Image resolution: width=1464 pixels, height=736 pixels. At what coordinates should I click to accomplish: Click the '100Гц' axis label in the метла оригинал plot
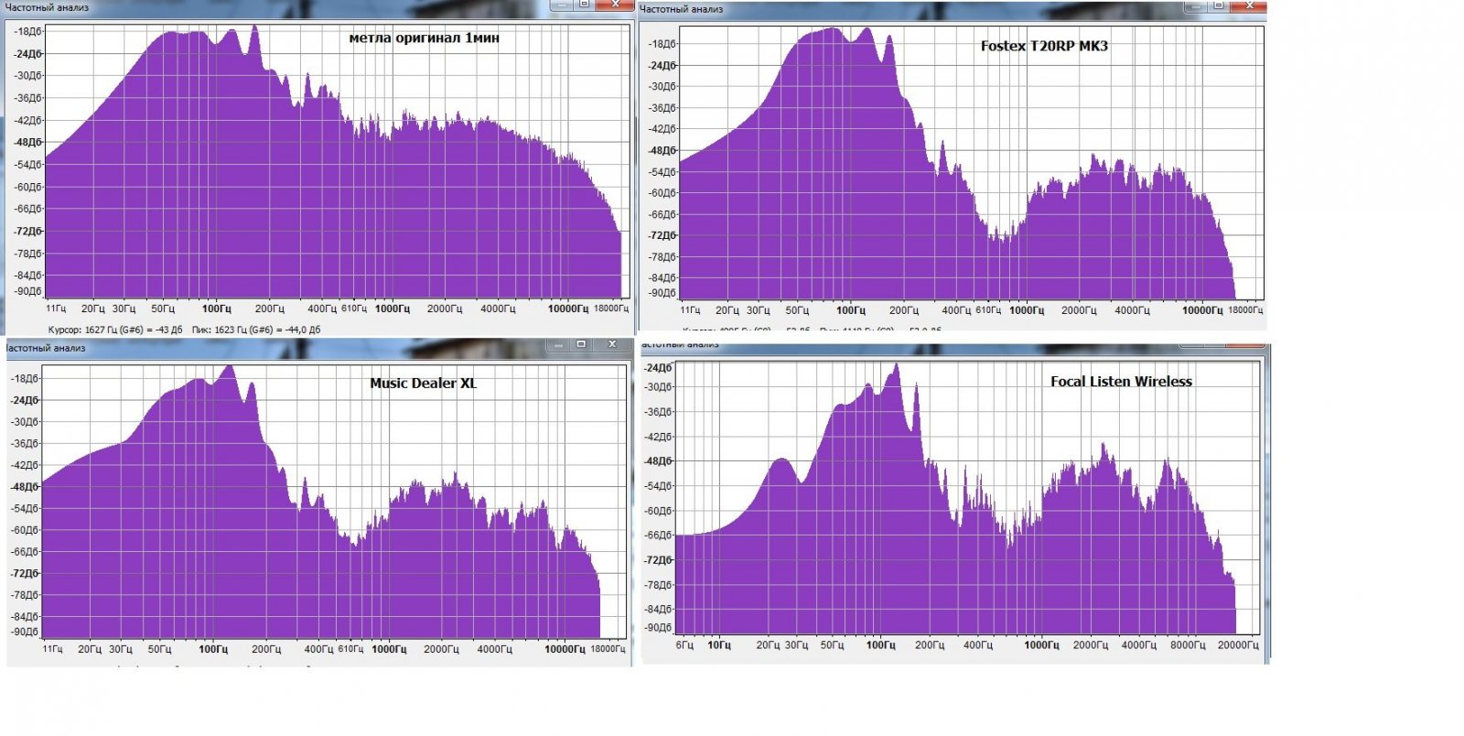coord(217,308)
